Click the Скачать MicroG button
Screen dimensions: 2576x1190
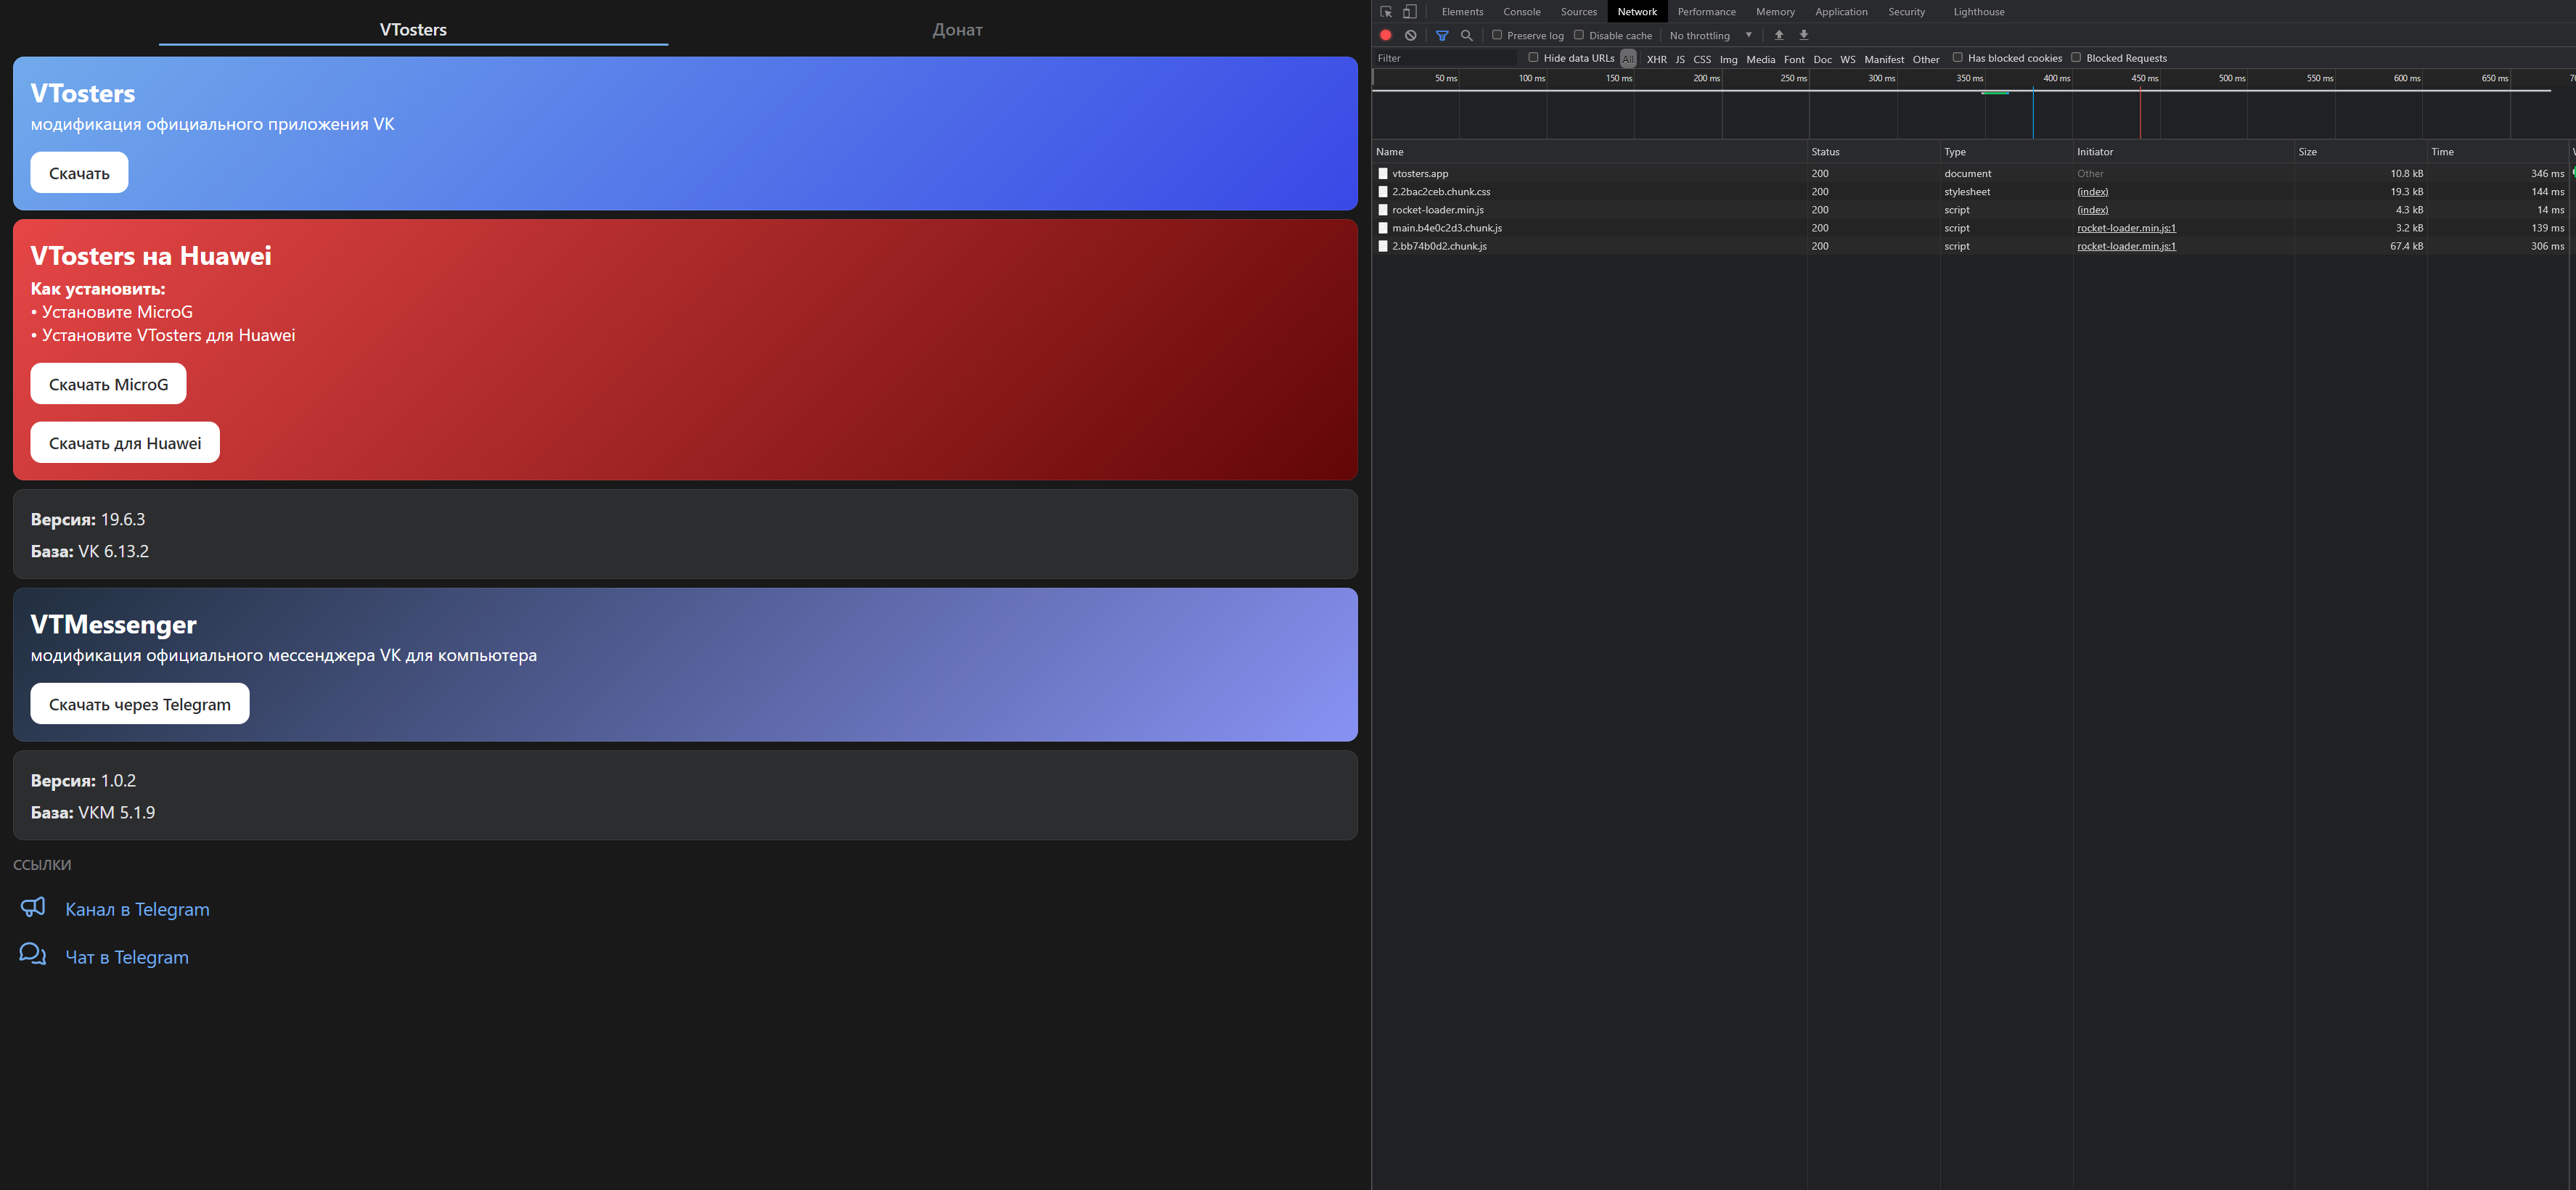tap(108, 384)
